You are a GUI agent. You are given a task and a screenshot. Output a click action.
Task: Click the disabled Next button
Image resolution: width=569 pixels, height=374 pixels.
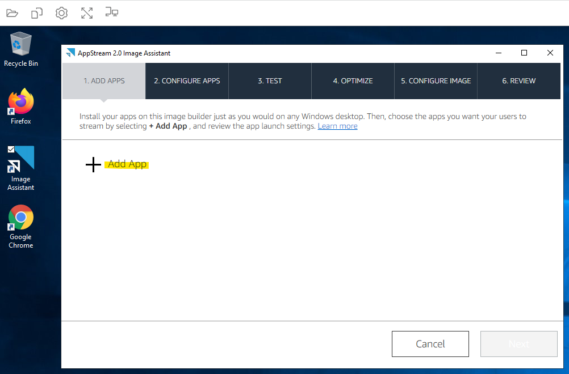pyautogui.click(x=519, y=343)
